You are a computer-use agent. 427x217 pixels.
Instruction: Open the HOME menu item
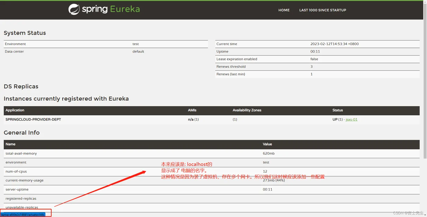pyautogui.click(x=284, y=10)
